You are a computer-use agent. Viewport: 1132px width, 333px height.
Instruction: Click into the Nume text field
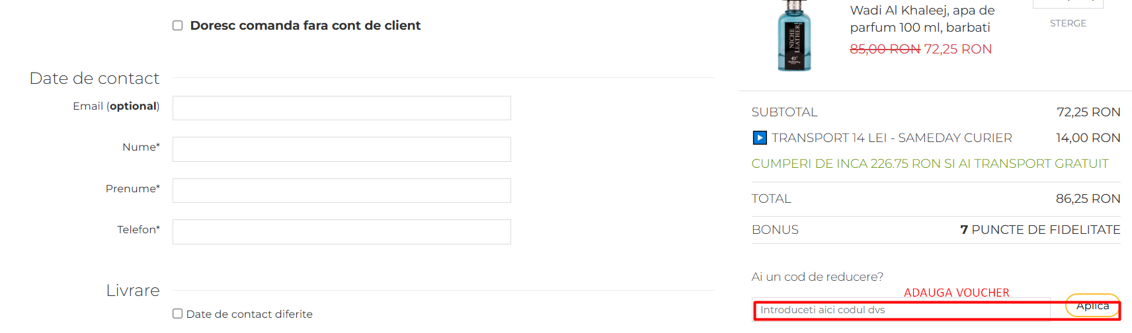click(341, 149)
